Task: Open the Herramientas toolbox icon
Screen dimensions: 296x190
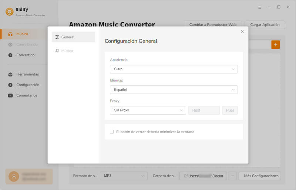Action: 10,74
